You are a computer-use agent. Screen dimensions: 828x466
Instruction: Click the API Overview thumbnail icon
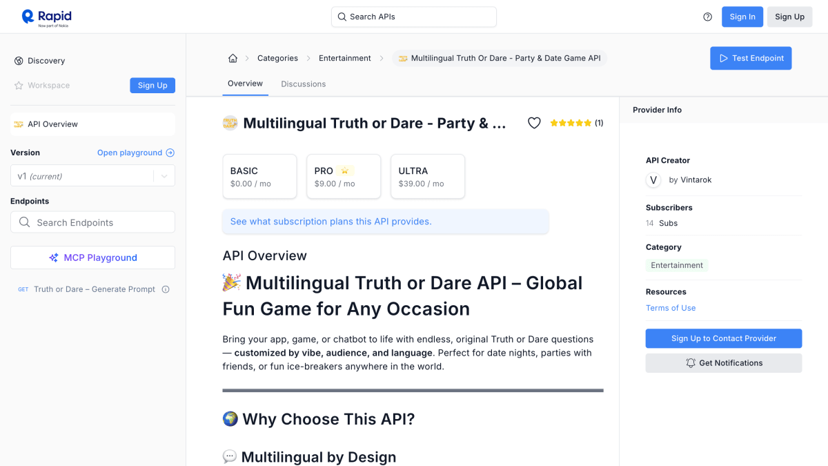point(19,124)
